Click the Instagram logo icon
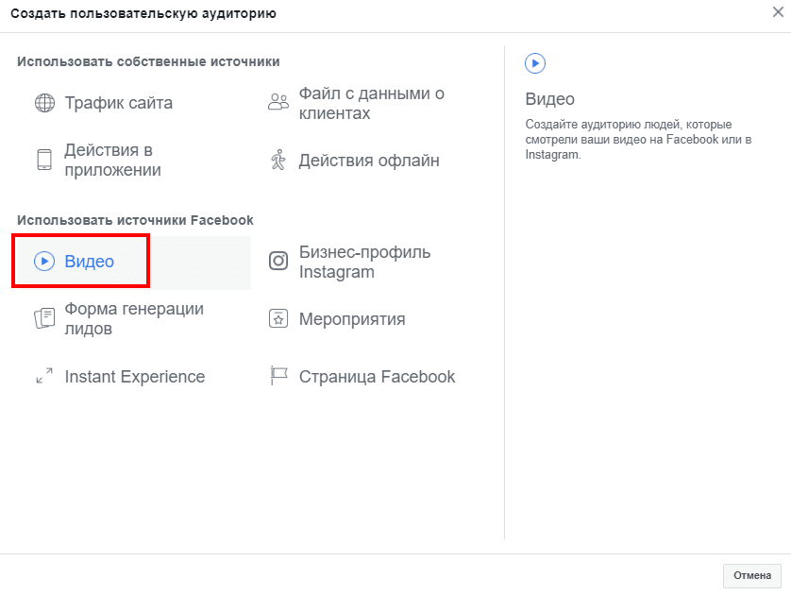 pyautogui.click(x=278, y=261)
